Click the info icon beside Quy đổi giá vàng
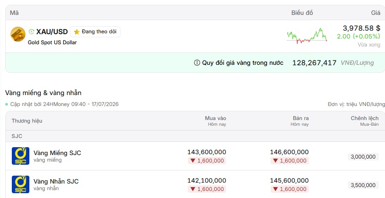This screenshot has width=385, height=198. click(197, 63)
